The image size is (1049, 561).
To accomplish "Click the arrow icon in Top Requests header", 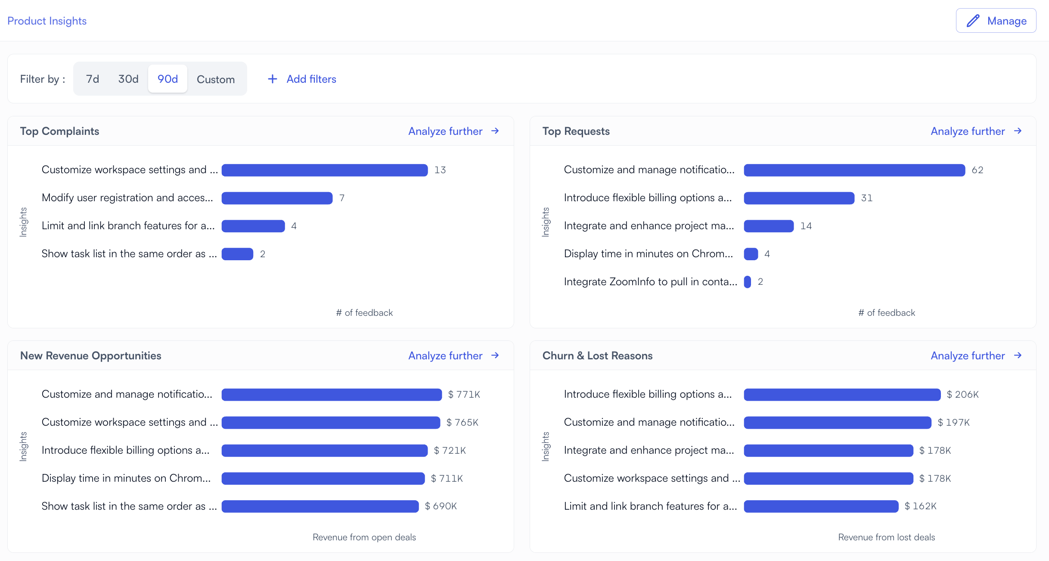I will 1018,131.
